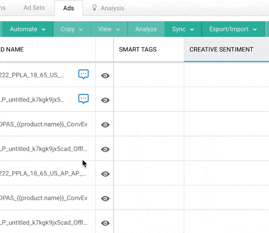Preview the first 222_PPLA_18_65_US_... ad via eye icon
This screenshot has height=233, width=269.
point(105,76)
